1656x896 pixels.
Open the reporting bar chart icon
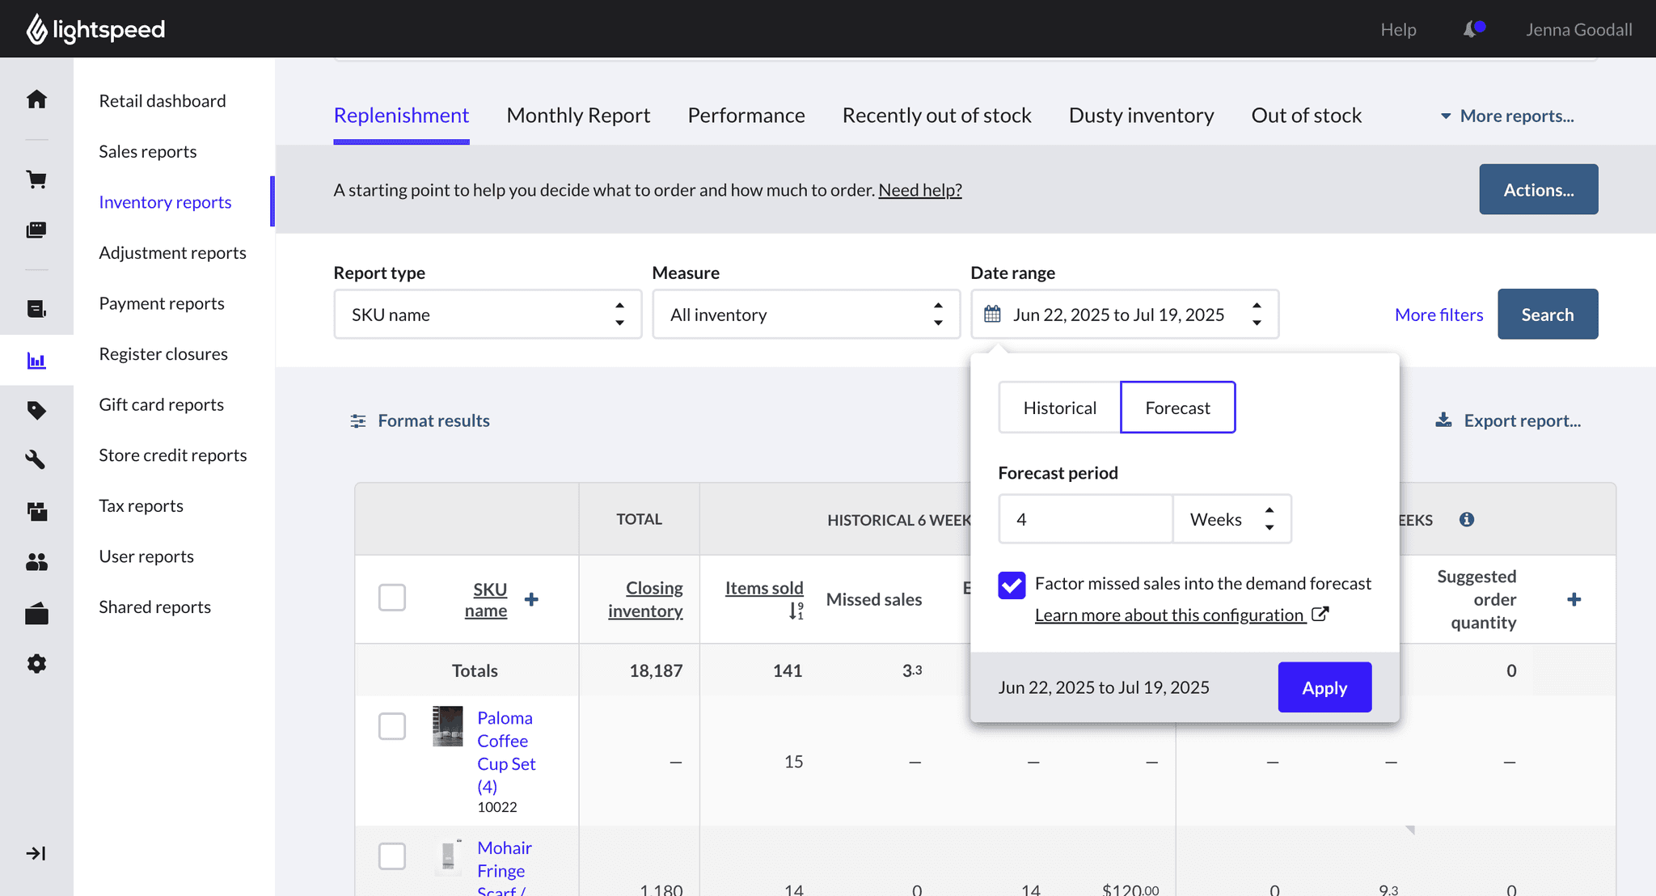tap(36, 361)
